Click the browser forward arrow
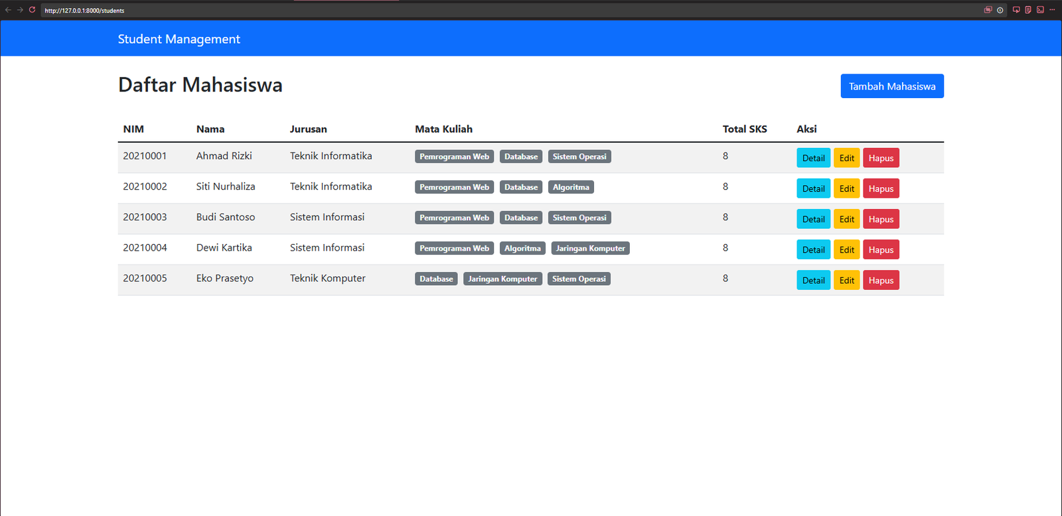 click(x=20, y=10)
